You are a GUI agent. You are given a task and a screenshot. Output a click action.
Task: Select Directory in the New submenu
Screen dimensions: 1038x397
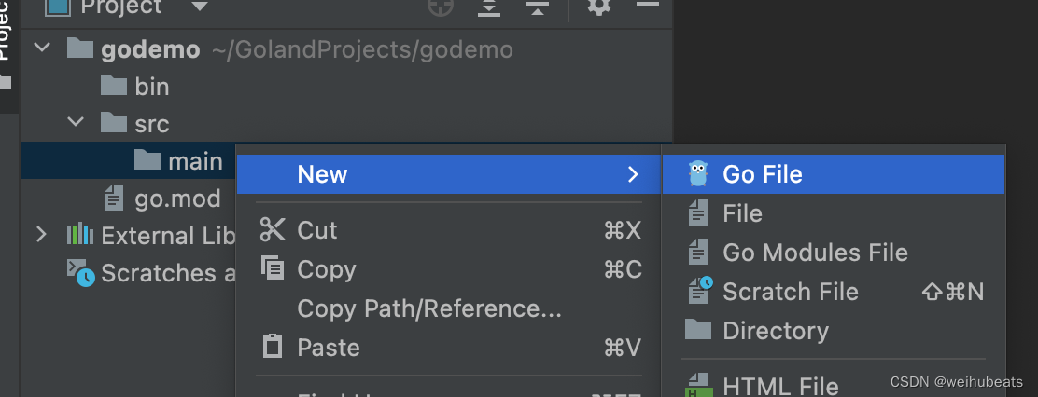pyautogui.click(x=775, y=331)
